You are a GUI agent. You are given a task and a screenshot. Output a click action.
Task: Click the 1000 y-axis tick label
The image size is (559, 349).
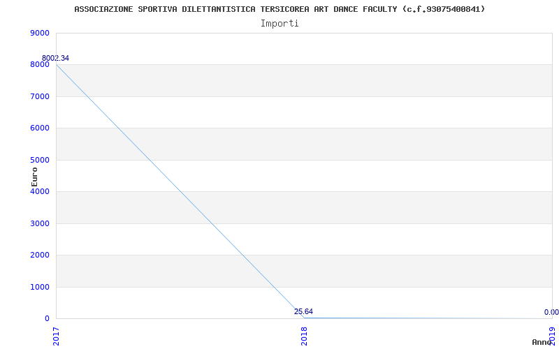click(40, 287)
